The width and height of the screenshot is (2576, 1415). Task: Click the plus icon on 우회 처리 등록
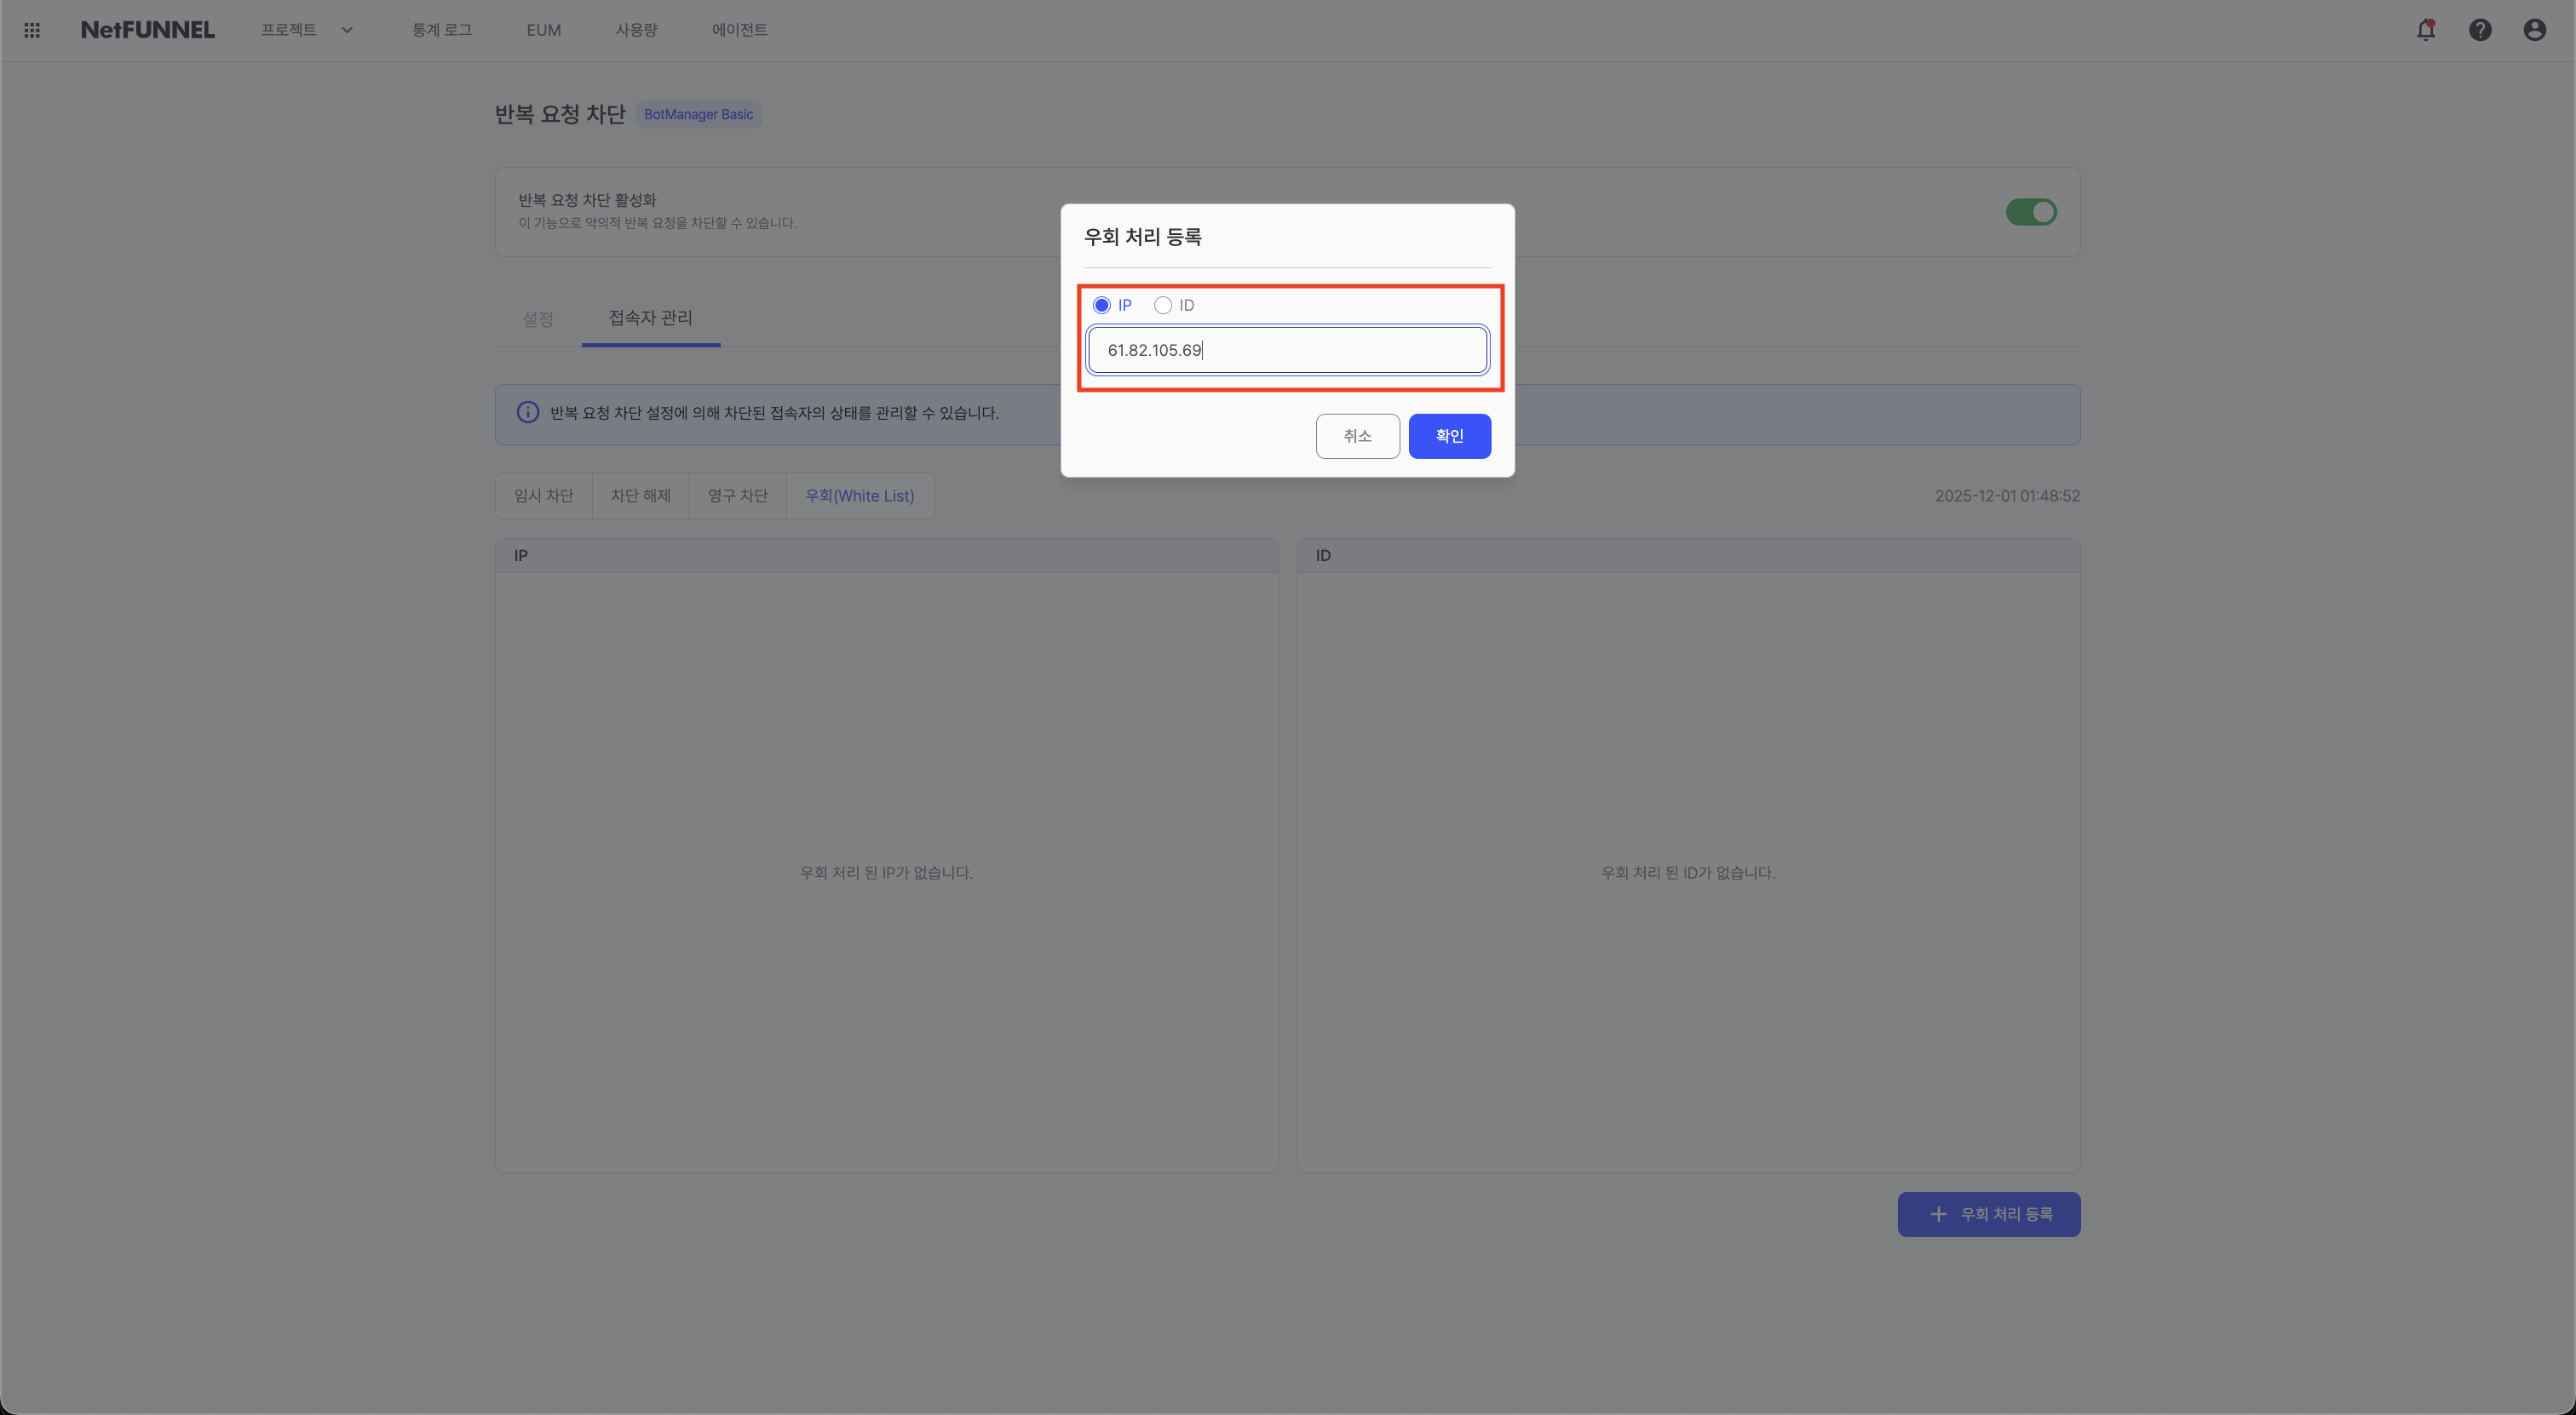point(1938,1214)
